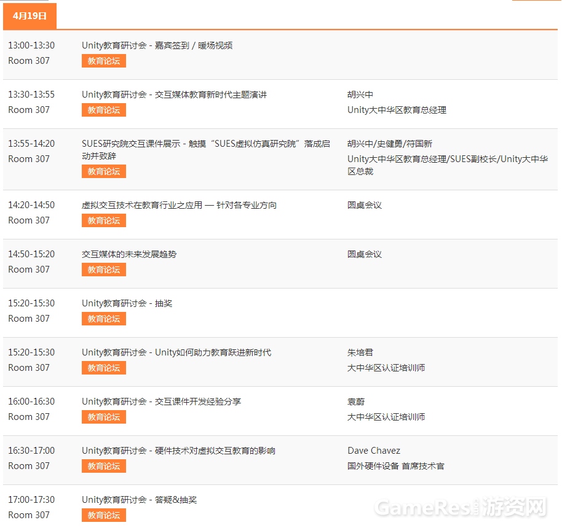Click 圆桌会议 in the 14:20-14:50 row
The width and height of the screenshot is (562, 528).
(365, 205)
